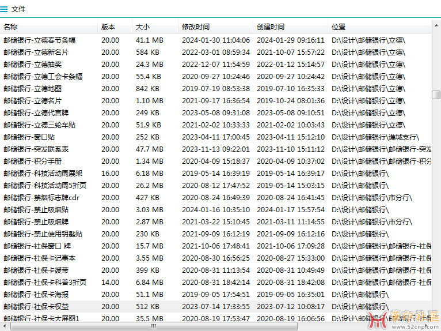Select file 邮储银行-立德三轮车贴

pyautogui.click(x=40, y=125)
